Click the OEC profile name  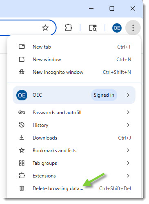click(x=37, y=95)
